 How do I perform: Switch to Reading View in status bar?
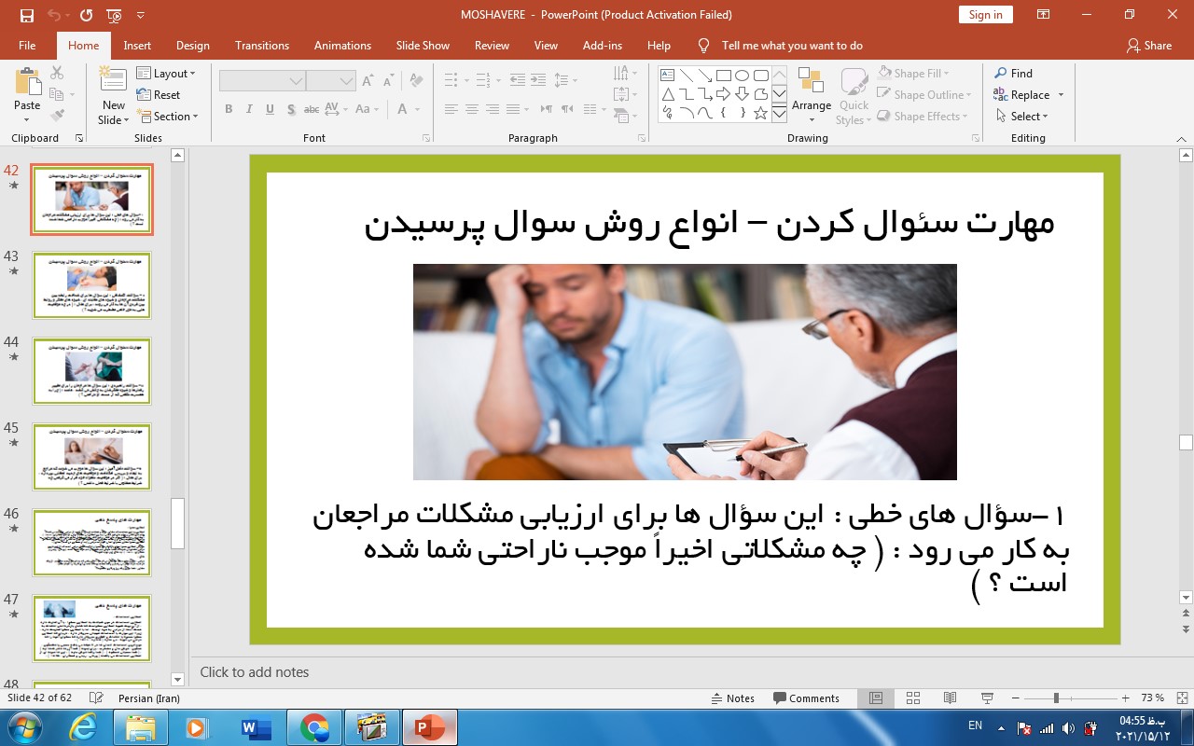[950, 698]
